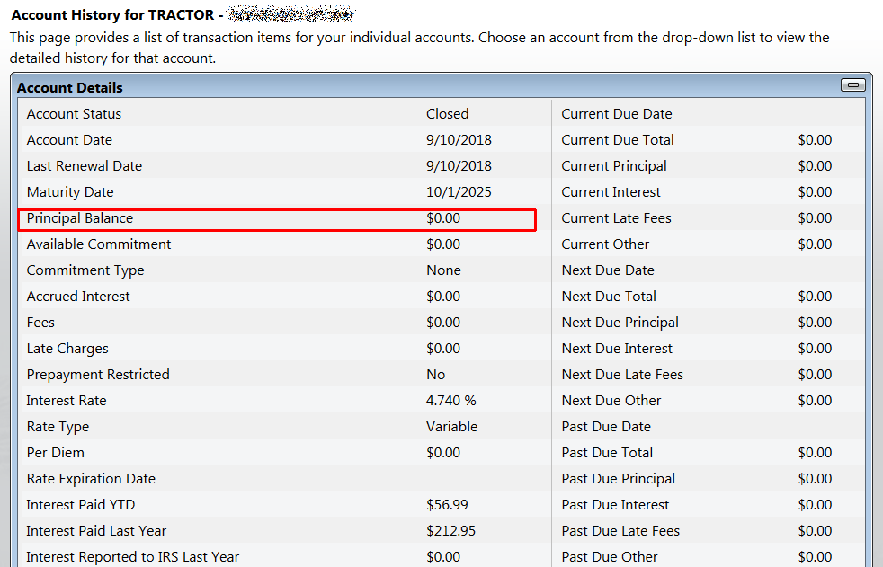Click the Account Status value Closed
883x567 pixels.
pos(447,114)
